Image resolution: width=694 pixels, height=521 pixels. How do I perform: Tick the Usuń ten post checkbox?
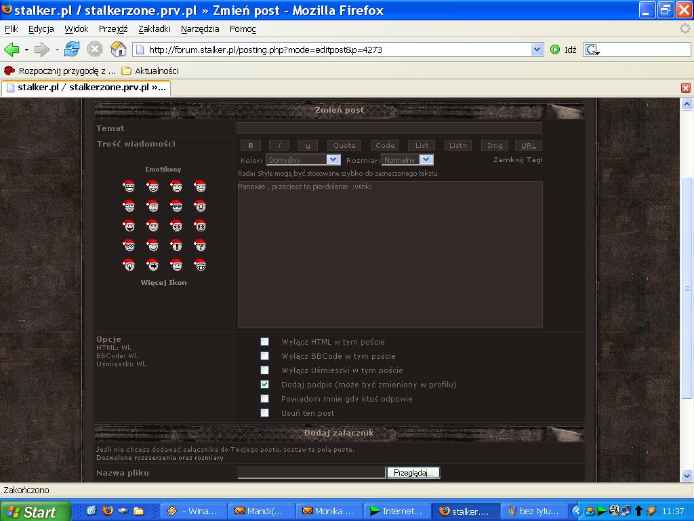(265, 413)
